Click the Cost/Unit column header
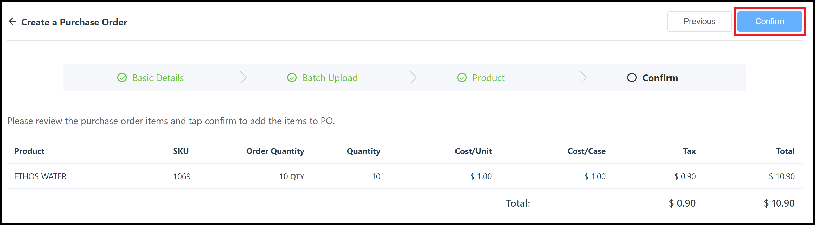The height and width of the screenshot is (226, 815). pyautogui.click(x=473, y=151)
